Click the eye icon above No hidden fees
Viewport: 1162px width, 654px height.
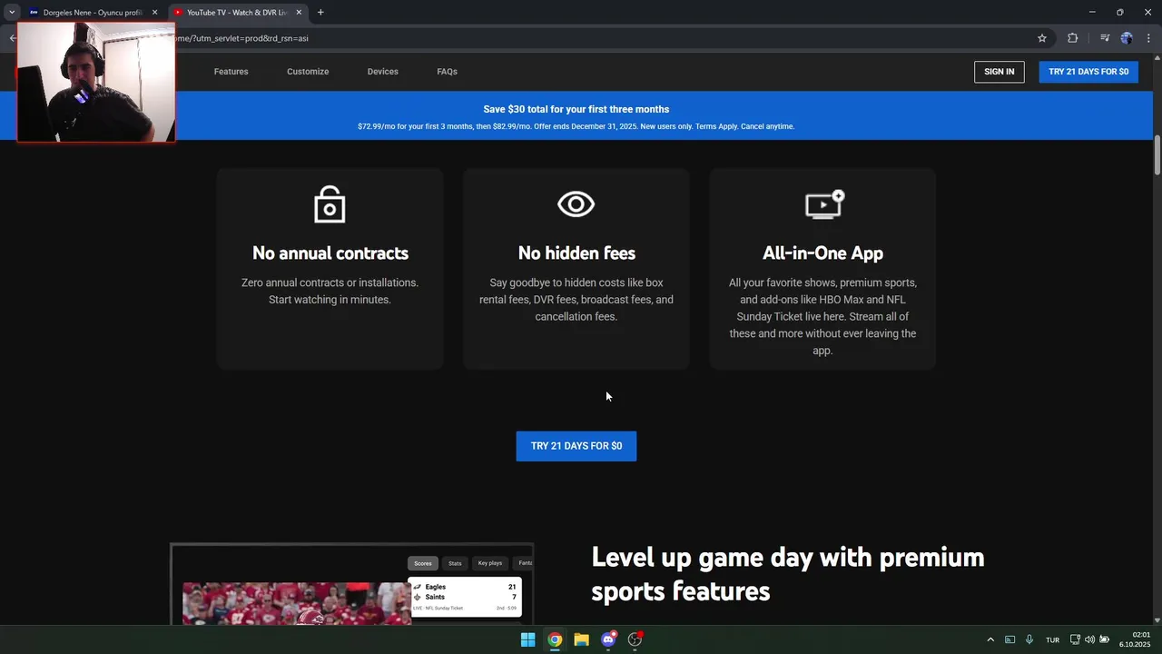point(576,204)
